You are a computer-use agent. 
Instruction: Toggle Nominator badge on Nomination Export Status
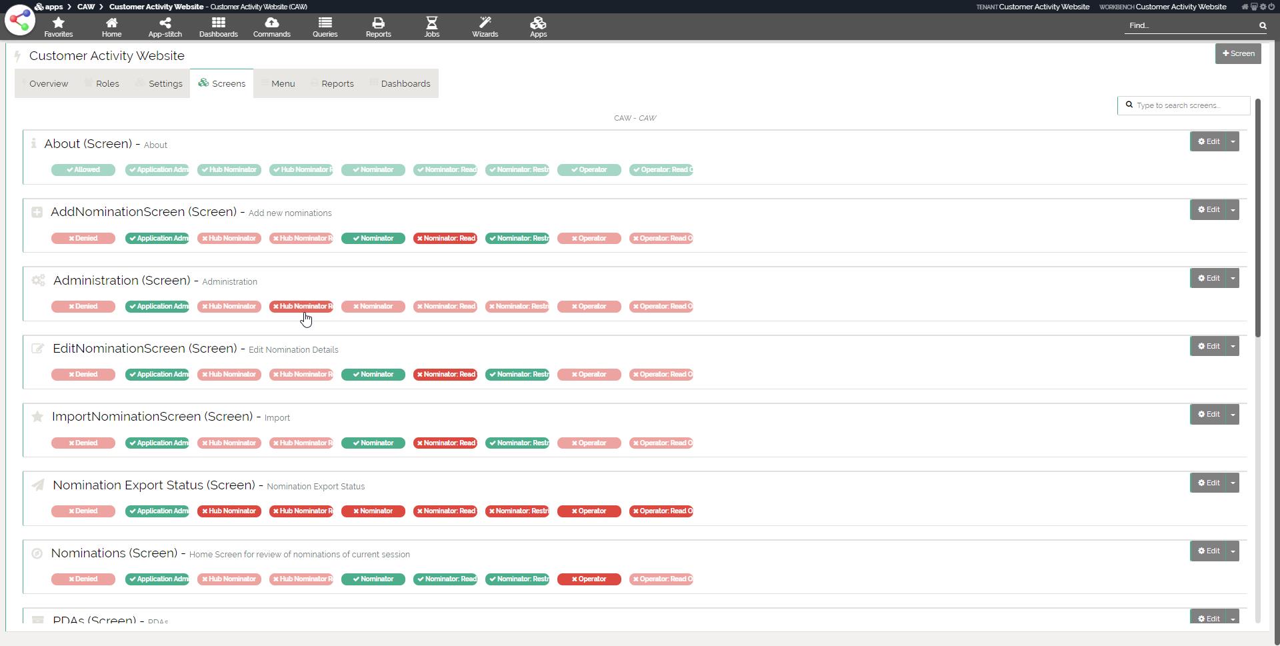tap(373, 511)
